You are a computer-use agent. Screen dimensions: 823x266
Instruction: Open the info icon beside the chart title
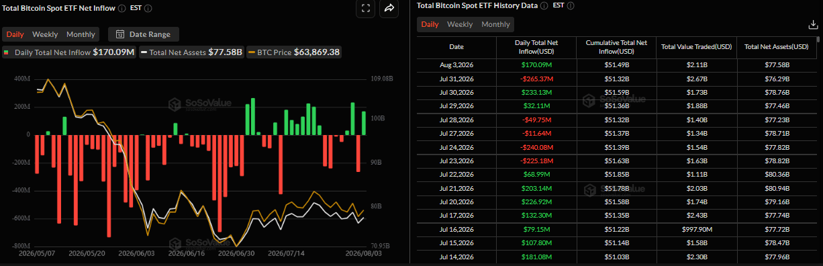122,9
